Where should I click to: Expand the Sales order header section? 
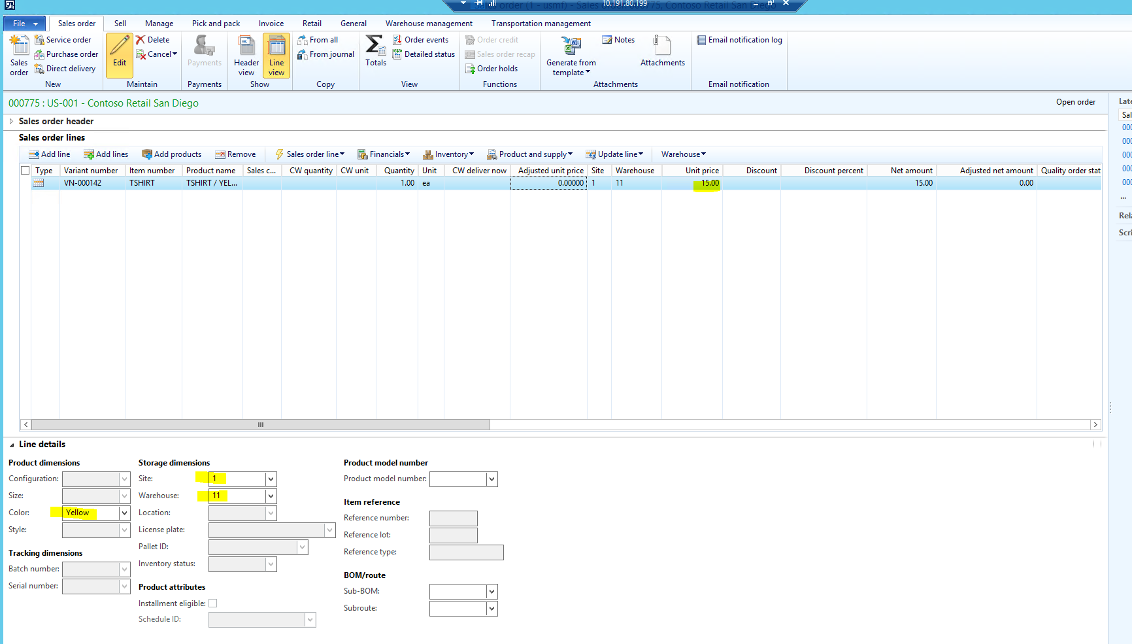pyautogui.click(x=11, y=121)
